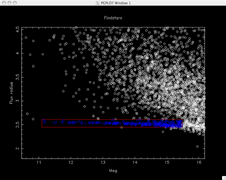Viewport: 226px width, 180px height.
Task: Click the x-axis tick label '15'
Action: 167,162
